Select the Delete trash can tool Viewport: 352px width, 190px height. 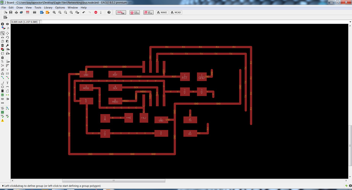[x=2, y=46]
